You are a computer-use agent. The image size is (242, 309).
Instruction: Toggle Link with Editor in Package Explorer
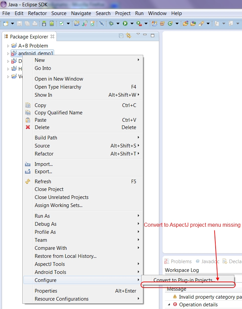pos(129,35)
